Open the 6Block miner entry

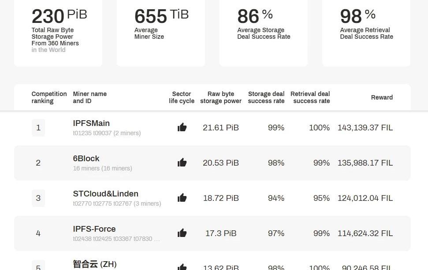point(86,159)
